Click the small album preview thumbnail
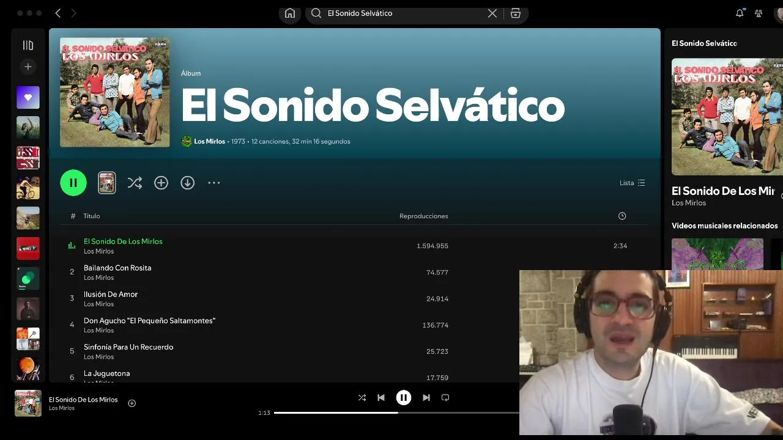This screenshot has height=440, width=783. point(107,183)
